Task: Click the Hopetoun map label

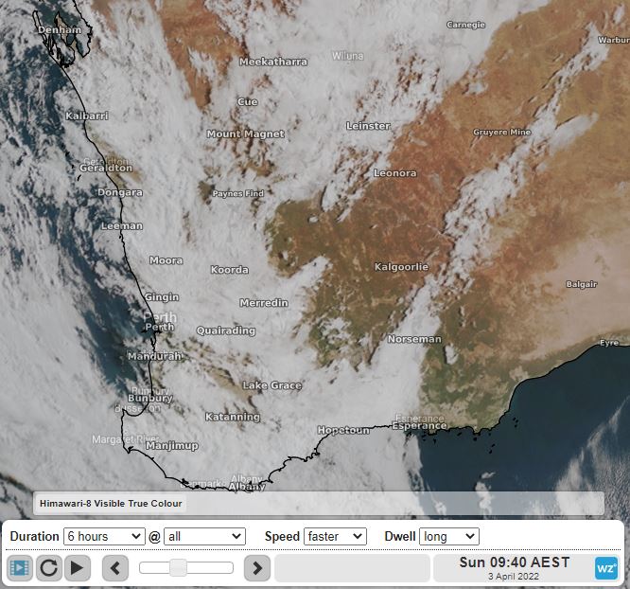Action: point(343,431)
